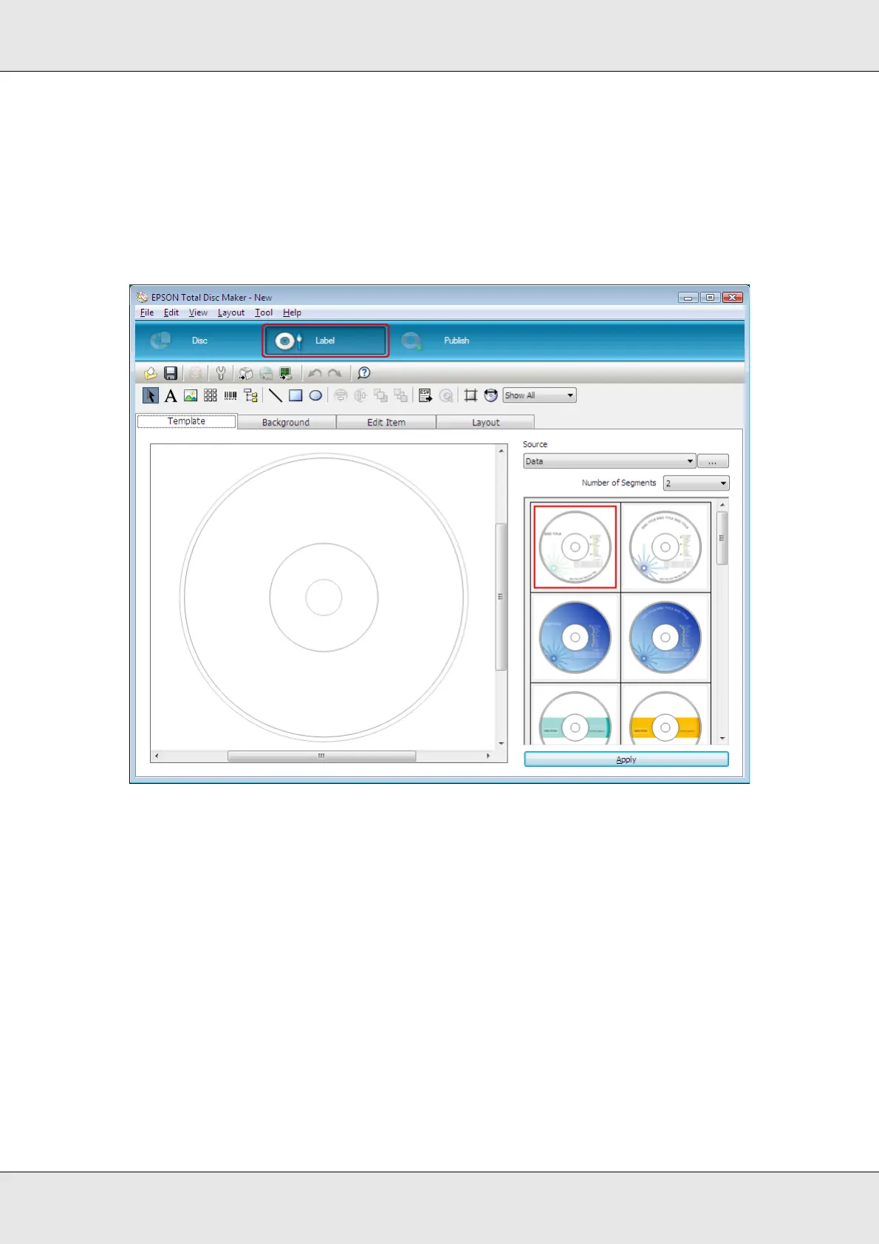Switch to the Layout tab
This screenshot has height=1244, width=879.
point(486,422)
